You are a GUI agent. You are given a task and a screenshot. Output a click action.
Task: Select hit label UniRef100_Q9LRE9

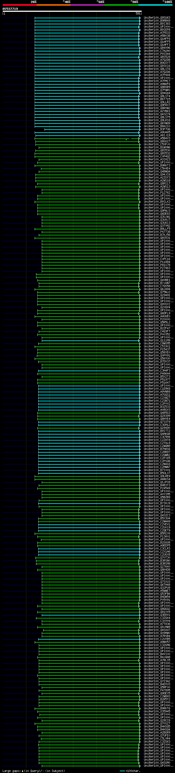coord(157,476)
